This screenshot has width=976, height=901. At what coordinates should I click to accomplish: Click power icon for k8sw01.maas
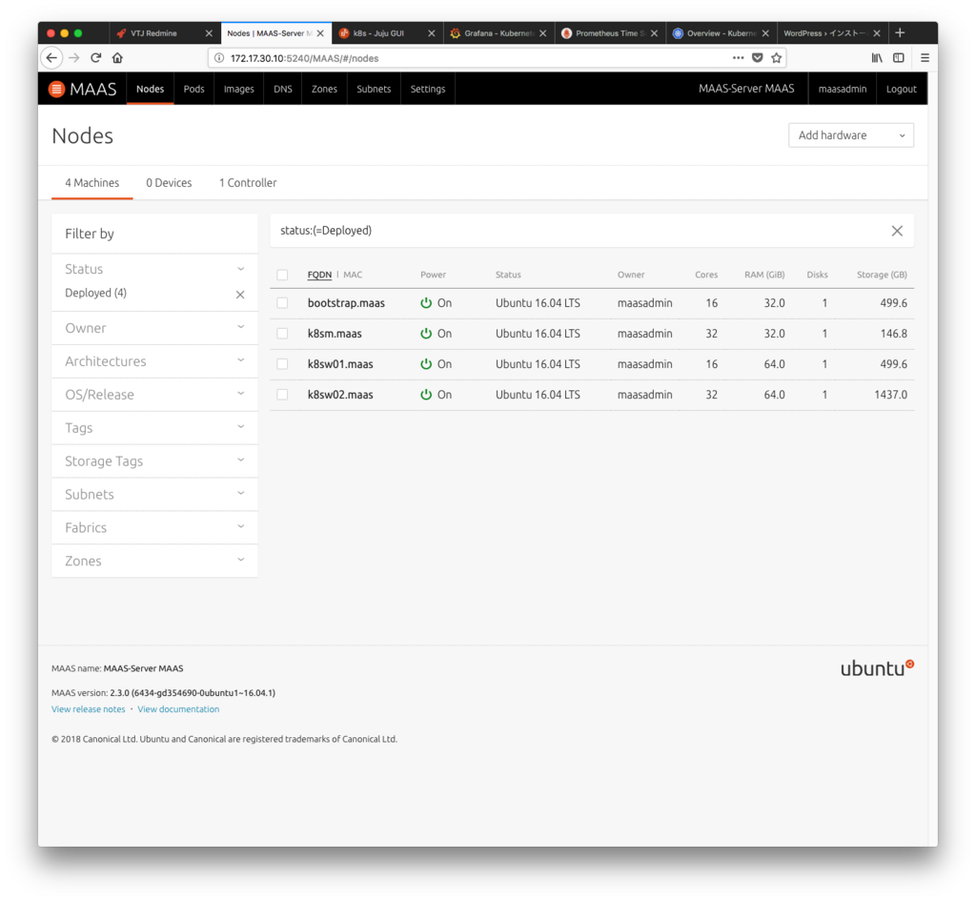[426, 363]
